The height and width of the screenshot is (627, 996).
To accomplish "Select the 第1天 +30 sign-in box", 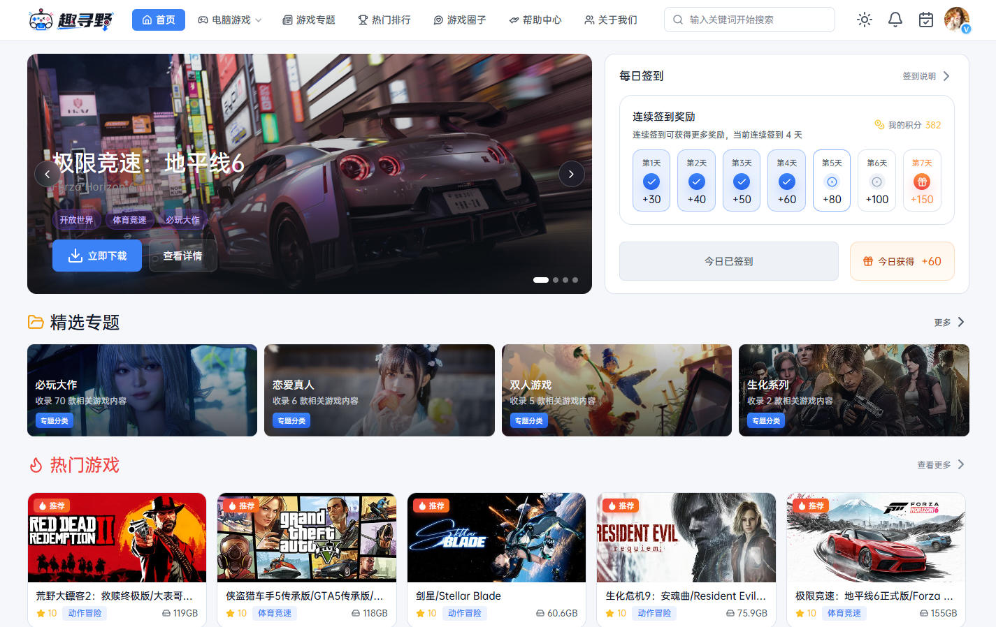I will coord(651,180).
